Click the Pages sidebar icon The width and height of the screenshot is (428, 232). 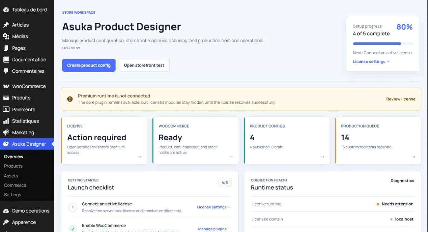pyautogui.click(x=6, y=48)
